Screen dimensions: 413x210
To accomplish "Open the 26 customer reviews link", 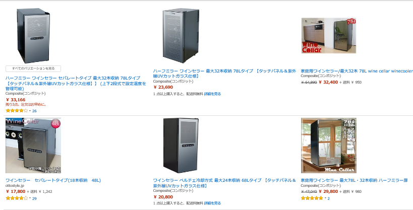I will coord(34,110).
